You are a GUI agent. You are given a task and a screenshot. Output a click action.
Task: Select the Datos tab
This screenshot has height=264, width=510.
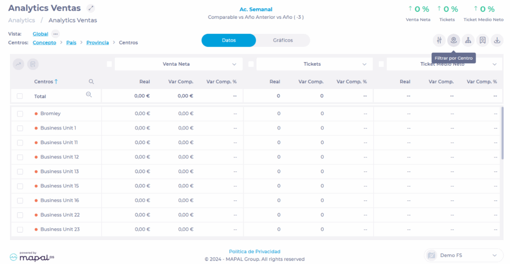[229, 40]
